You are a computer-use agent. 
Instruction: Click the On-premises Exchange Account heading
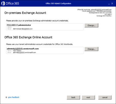[x=25, y=13]
